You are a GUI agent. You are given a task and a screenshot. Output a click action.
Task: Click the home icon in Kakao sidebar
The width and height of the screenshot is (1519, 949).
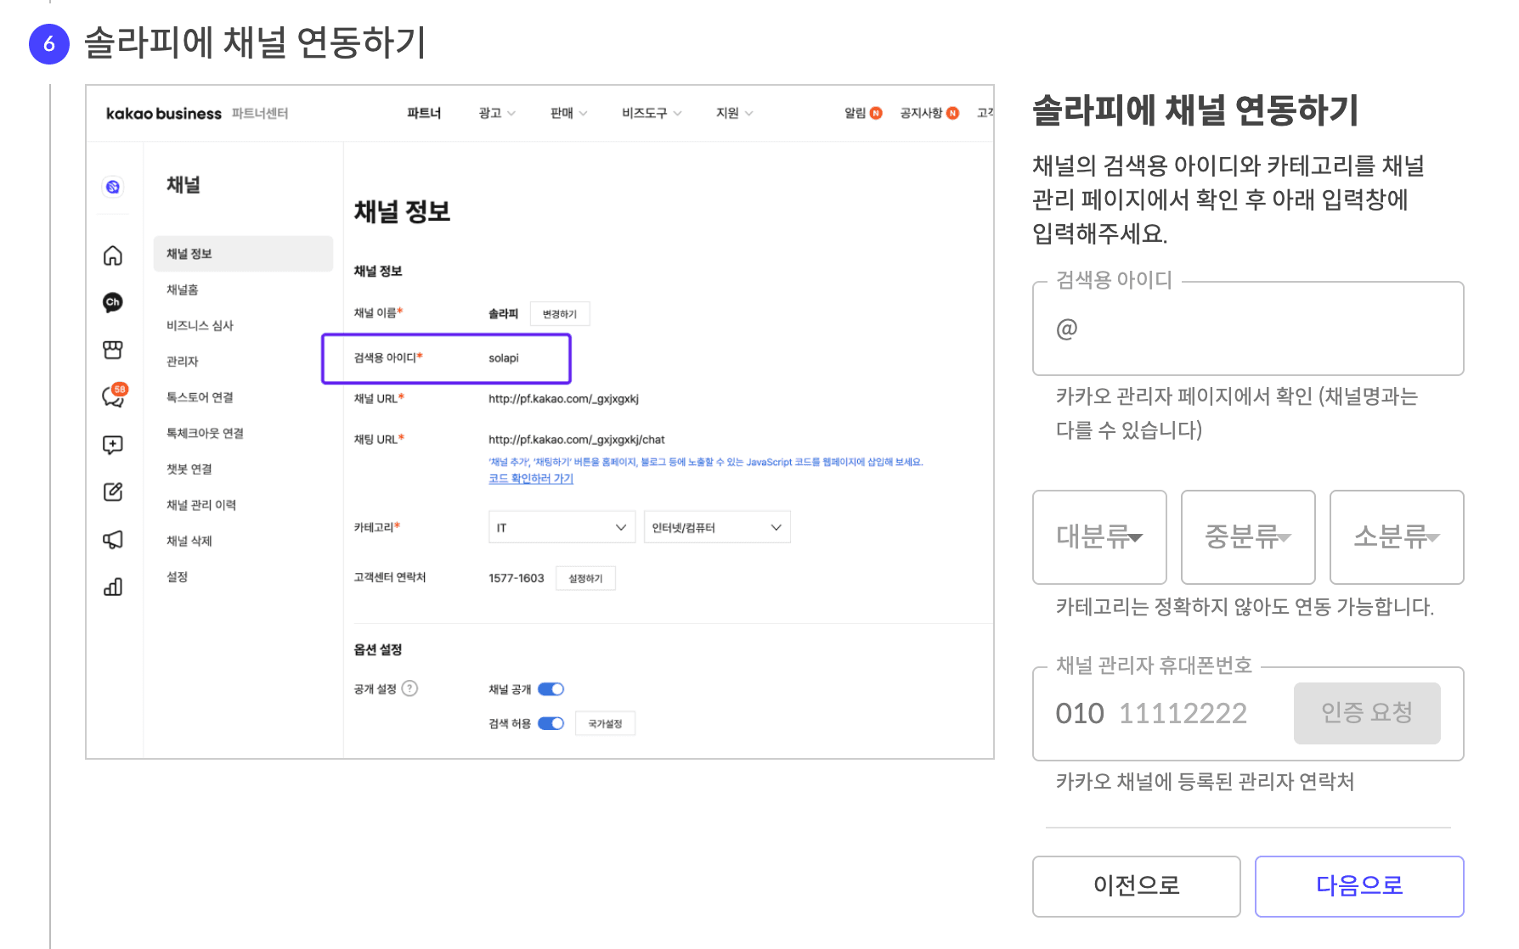113,255
